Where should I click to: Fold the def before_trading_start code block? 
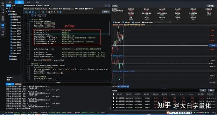click(30, 66)
